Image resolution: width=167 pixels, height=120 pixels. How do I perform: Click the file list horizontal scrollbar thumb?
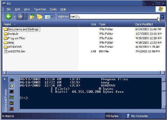pos(84,73)
